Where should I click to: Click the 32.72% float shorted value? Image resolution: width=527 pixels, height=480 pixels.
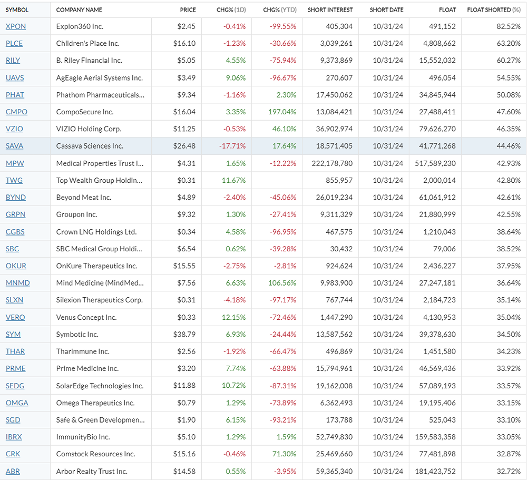click(x=509, y=471)
